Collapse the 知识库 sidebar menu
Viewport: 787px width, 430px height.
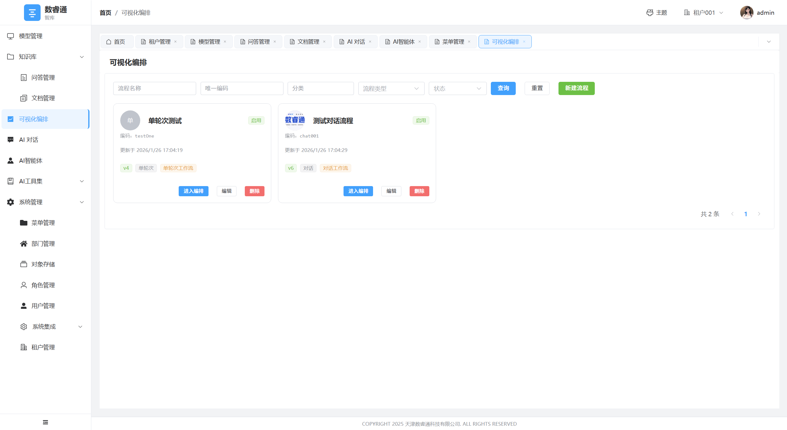click(46, 57)
